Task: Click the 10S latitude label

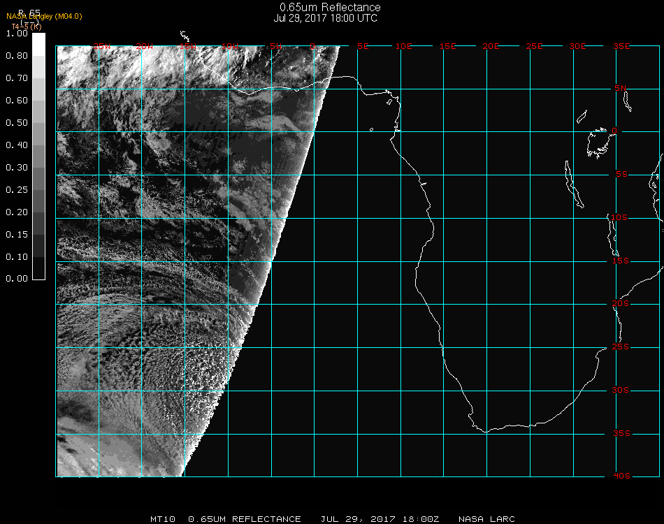Action: coord(619,217)
